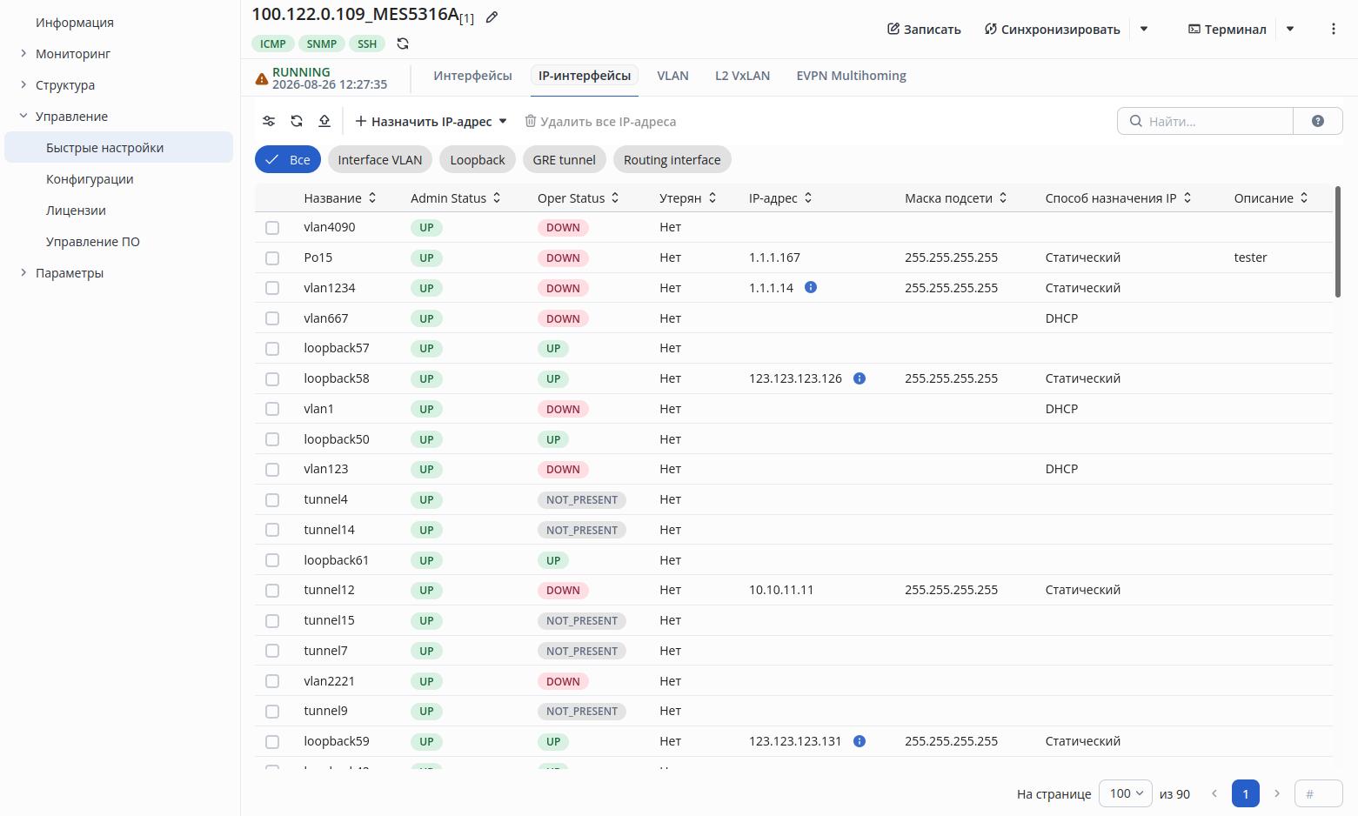The height and width of the screenshot is (816, 1358).
Task: Tick the checkbox for vlan4090
Action: 272,228
